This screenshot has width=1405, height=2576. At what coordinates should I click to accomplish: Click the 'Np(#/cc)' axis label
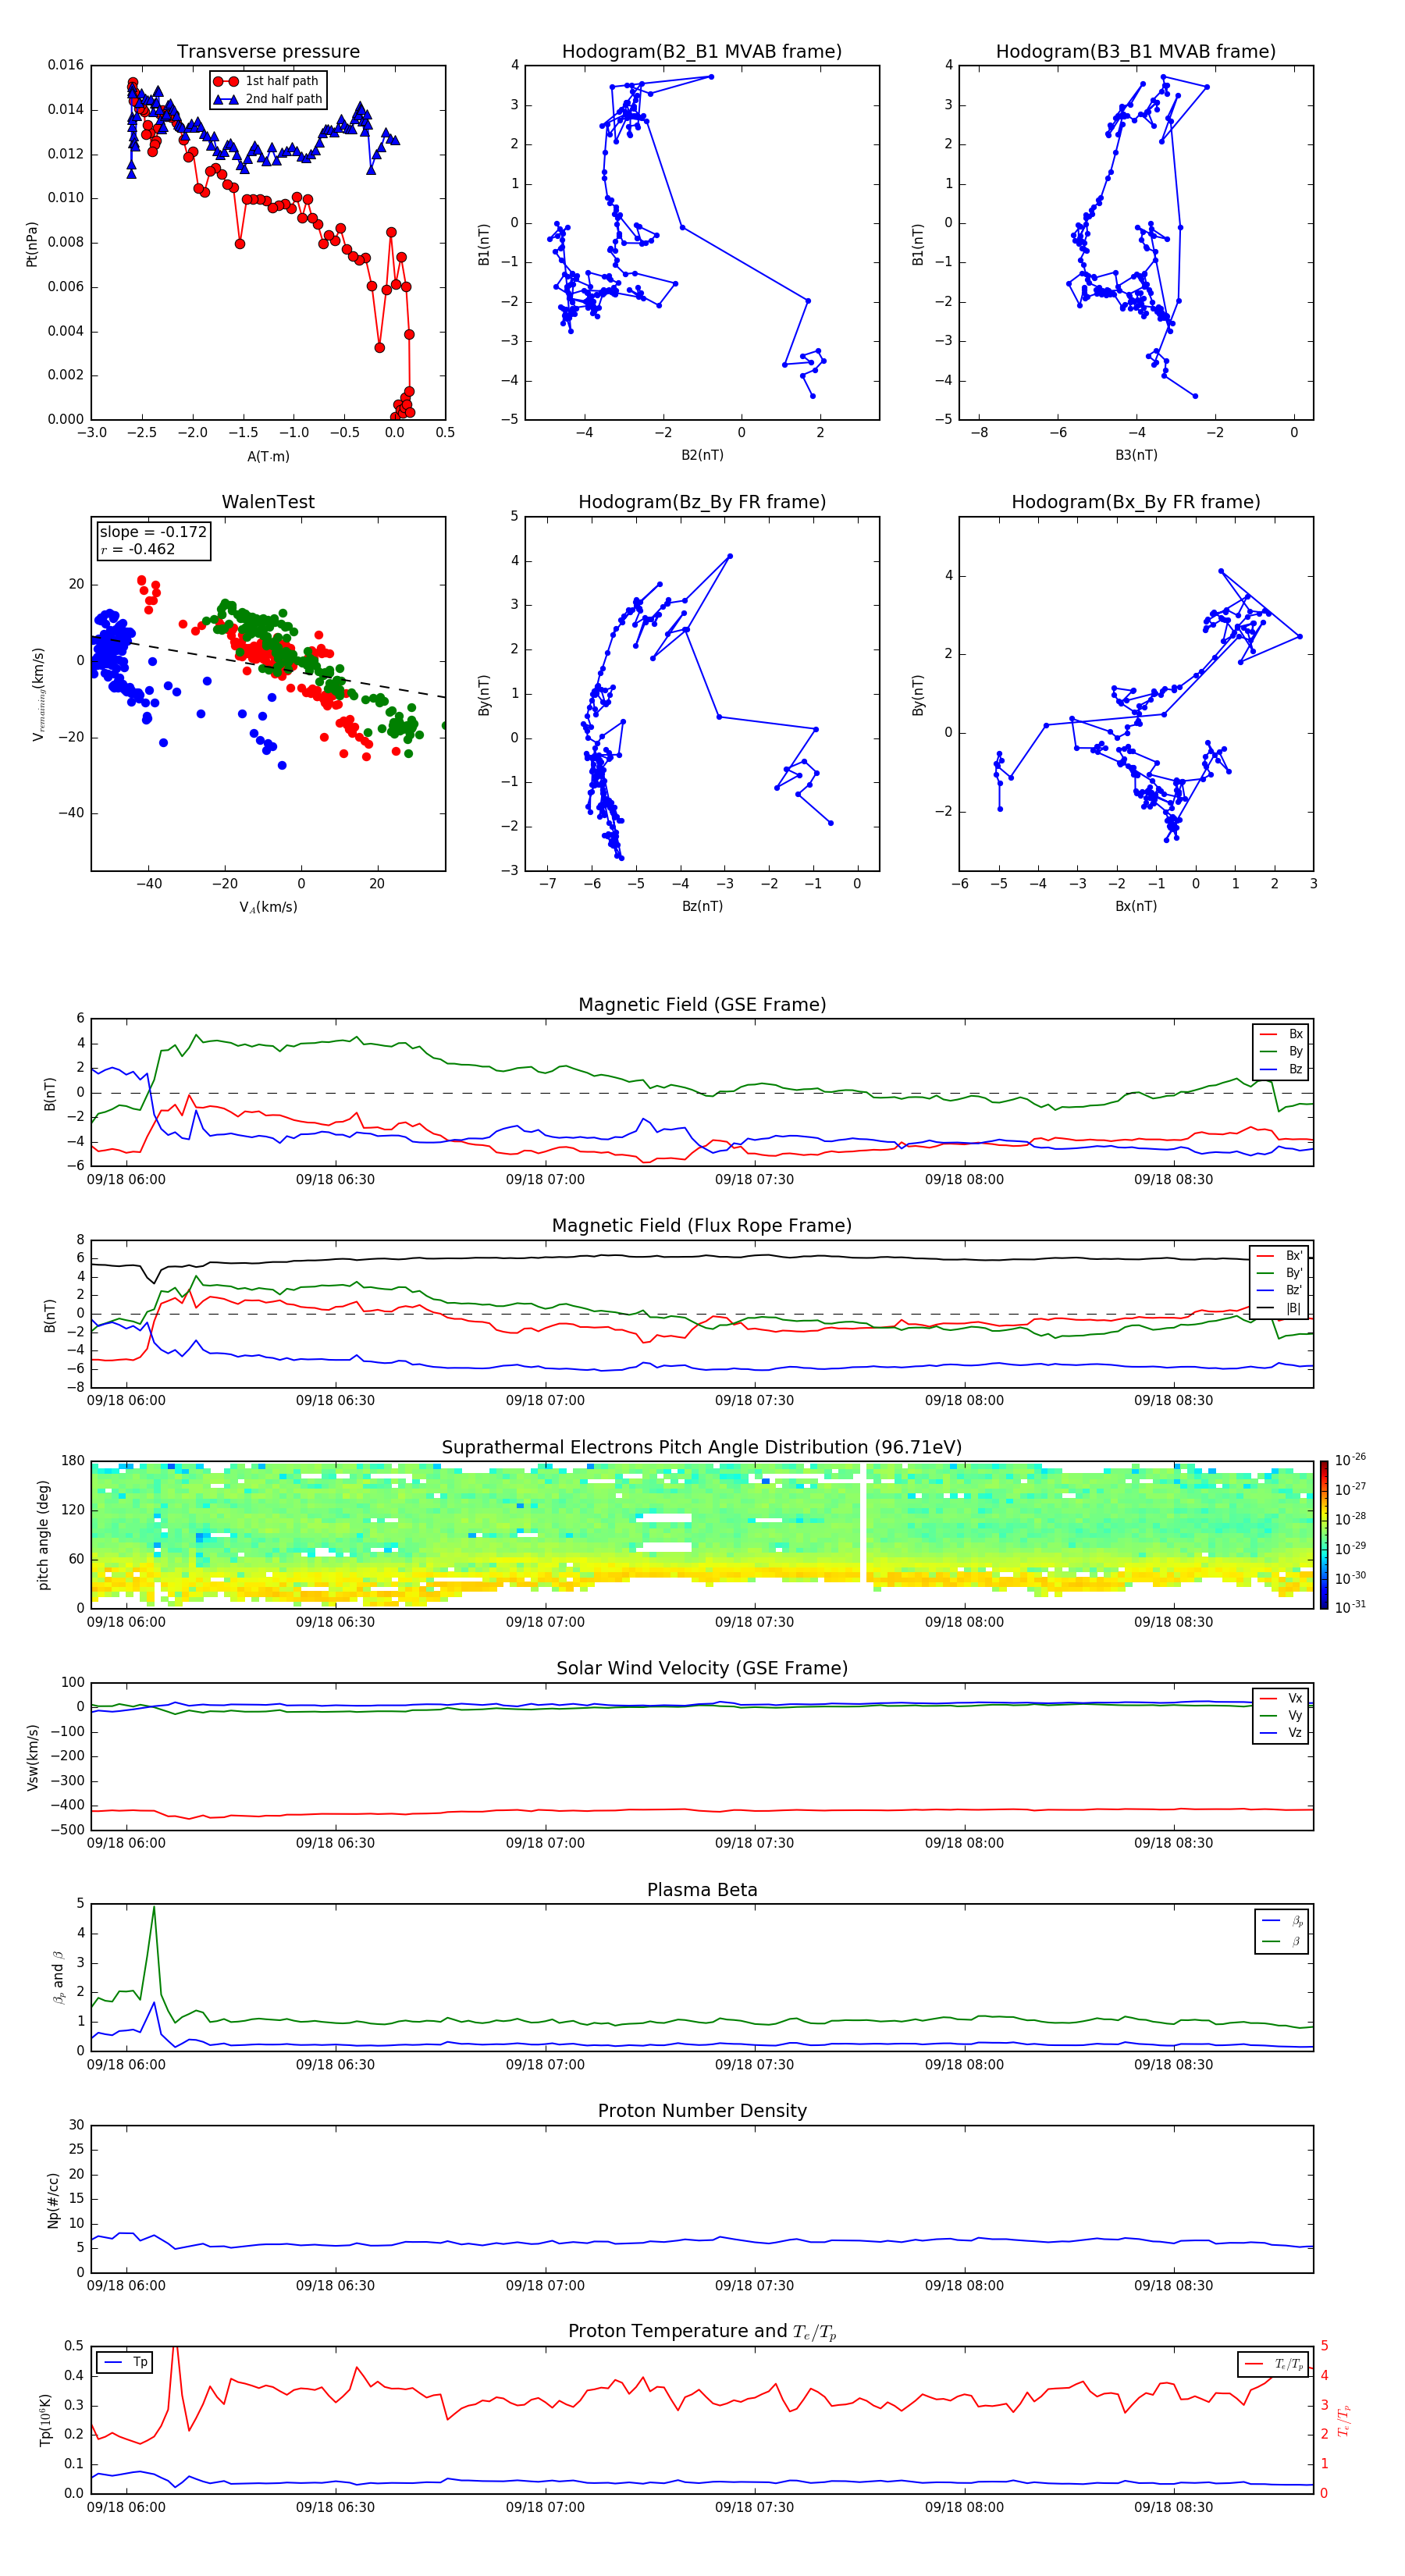(x=53, y=2200)
